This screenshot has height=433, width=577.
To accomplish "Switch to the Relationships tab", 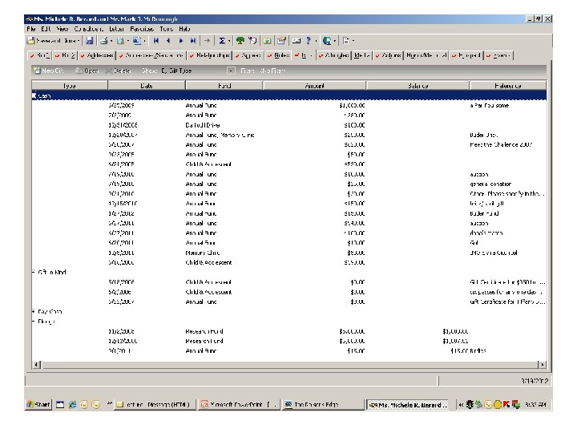I will coord(209,55).
